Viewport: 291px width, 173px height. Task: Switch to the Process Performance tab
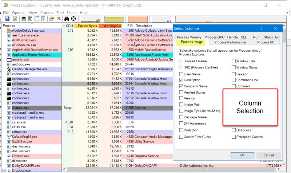pyautogui.click(x=230, y=42)
